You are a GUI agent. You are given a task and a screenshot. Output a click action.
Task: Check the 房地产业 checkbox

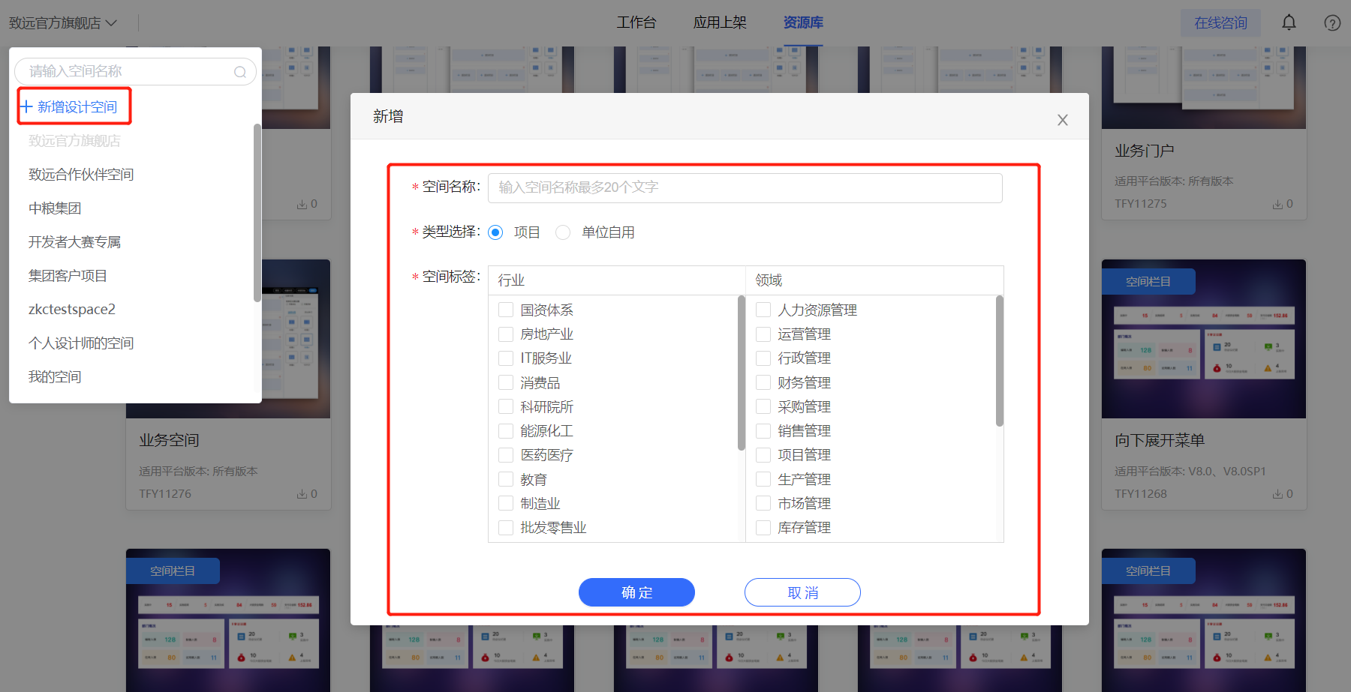[506, 334]
